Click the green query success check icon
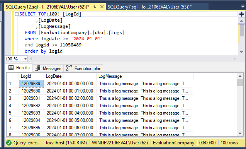This screenshot has width=246, height=149. (9, 143)
